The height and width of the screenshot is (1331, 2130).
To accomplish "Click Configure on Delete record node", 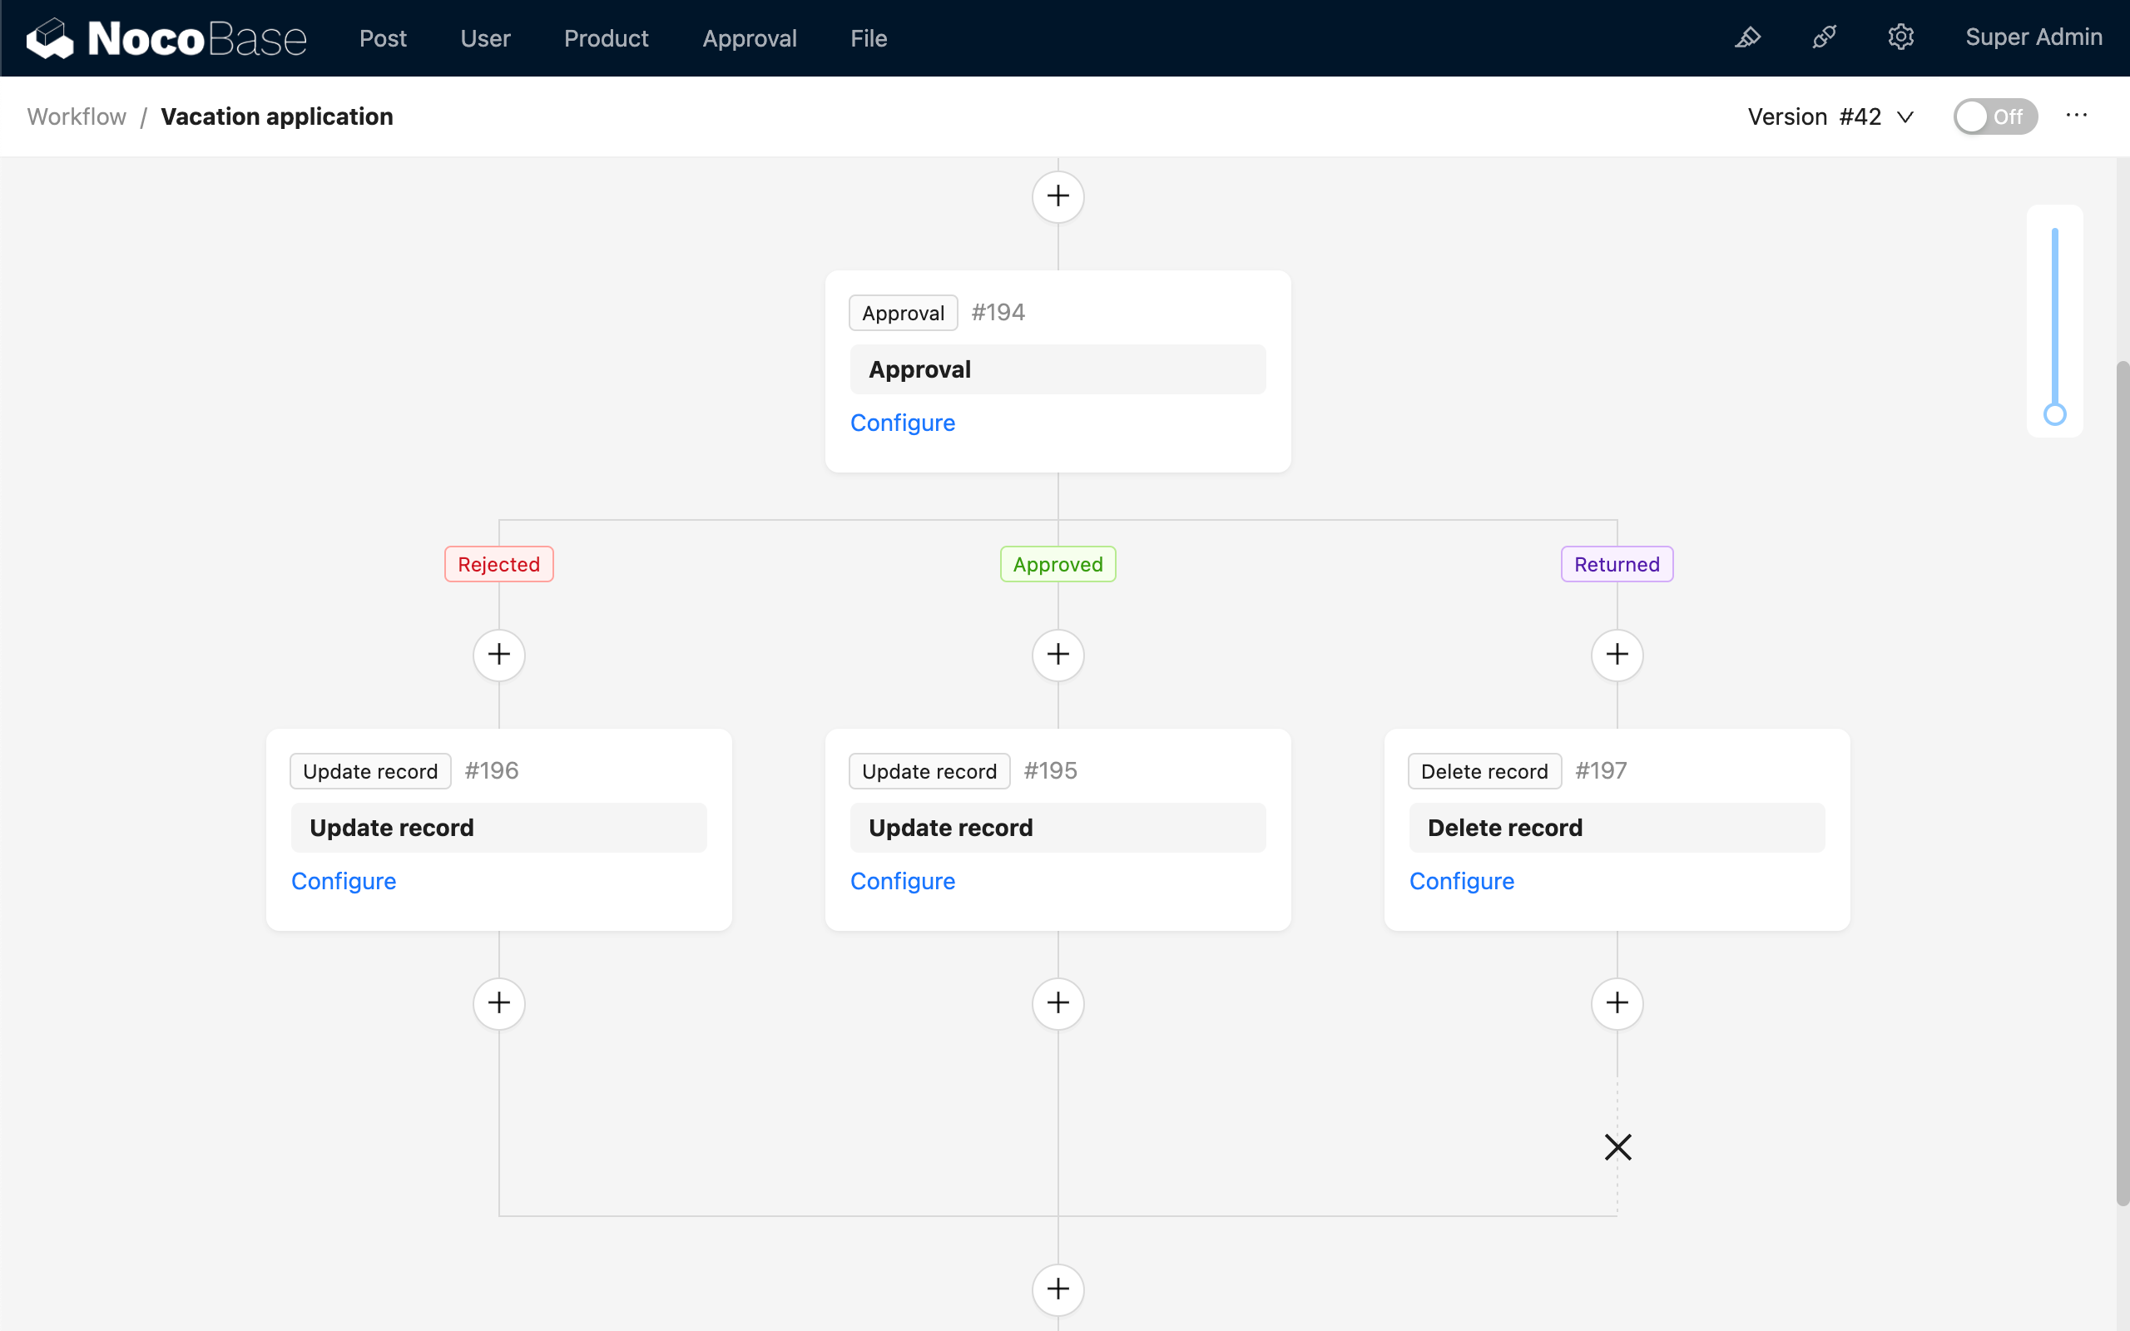I will 1461,881.
